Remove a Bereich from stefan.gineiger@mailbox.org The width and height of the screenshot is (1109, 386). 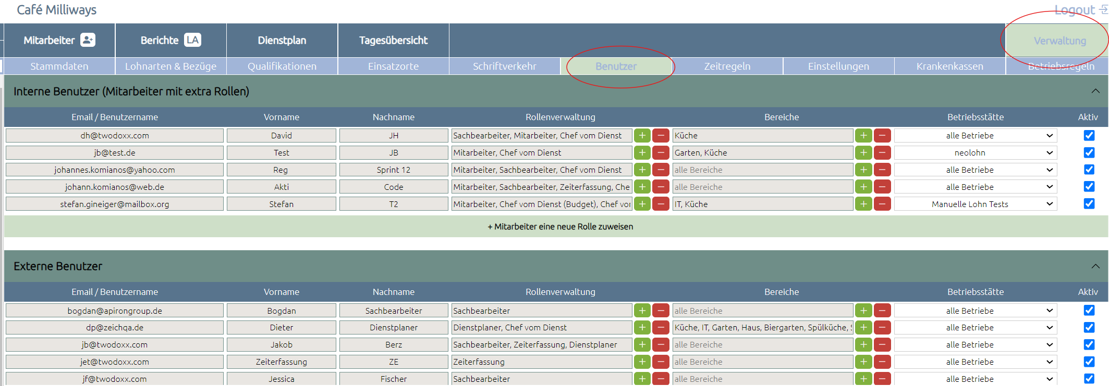point(882,204)
